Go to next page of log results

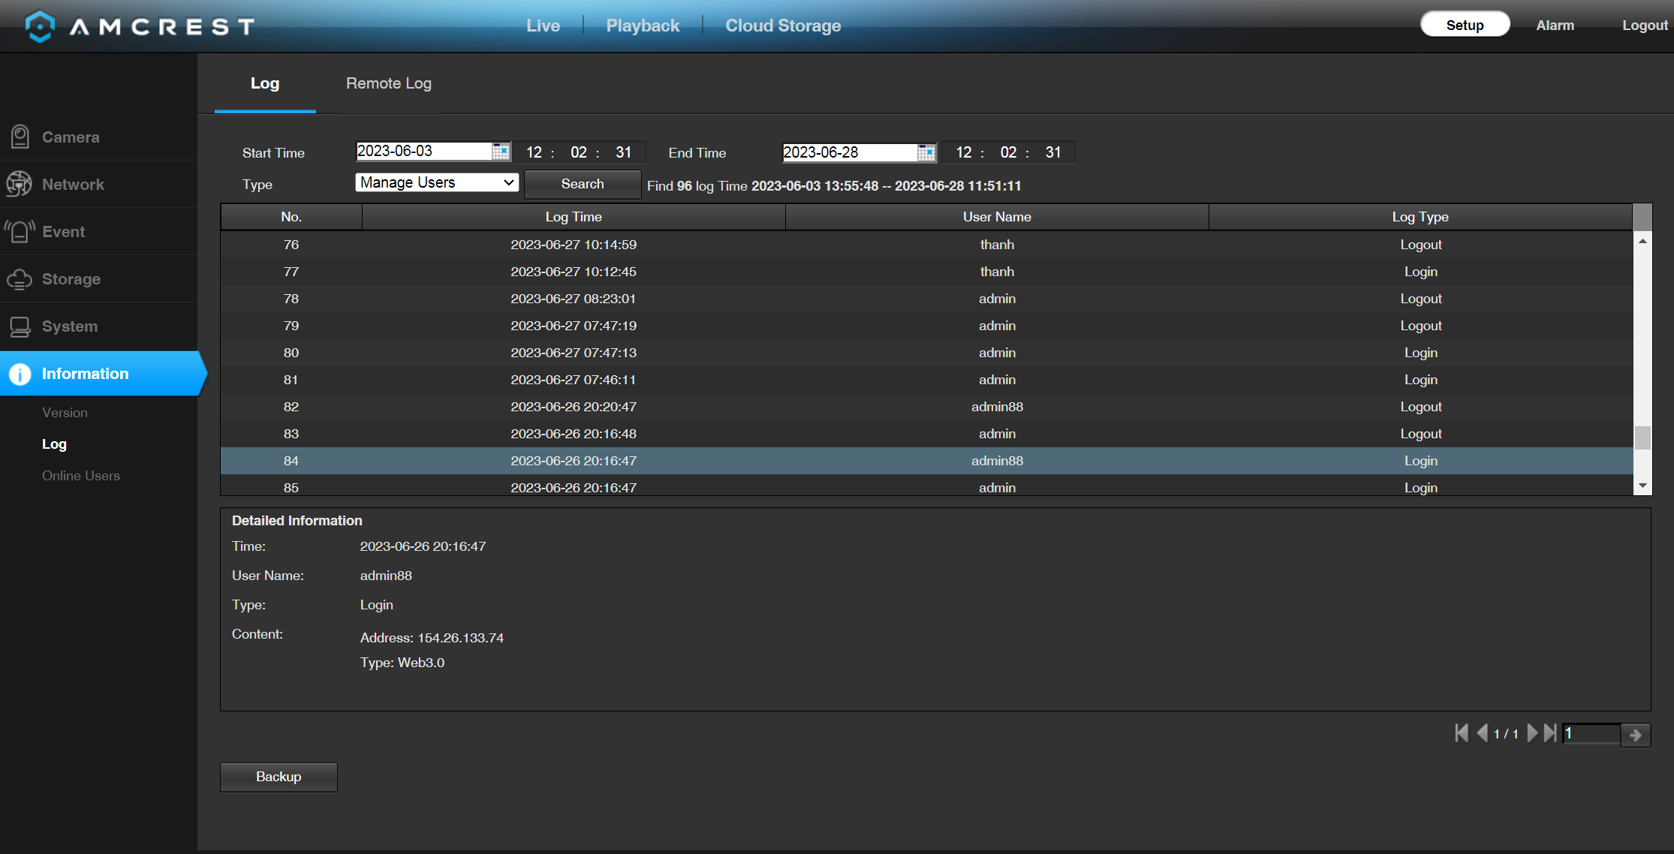click(x=1532, y=733)
